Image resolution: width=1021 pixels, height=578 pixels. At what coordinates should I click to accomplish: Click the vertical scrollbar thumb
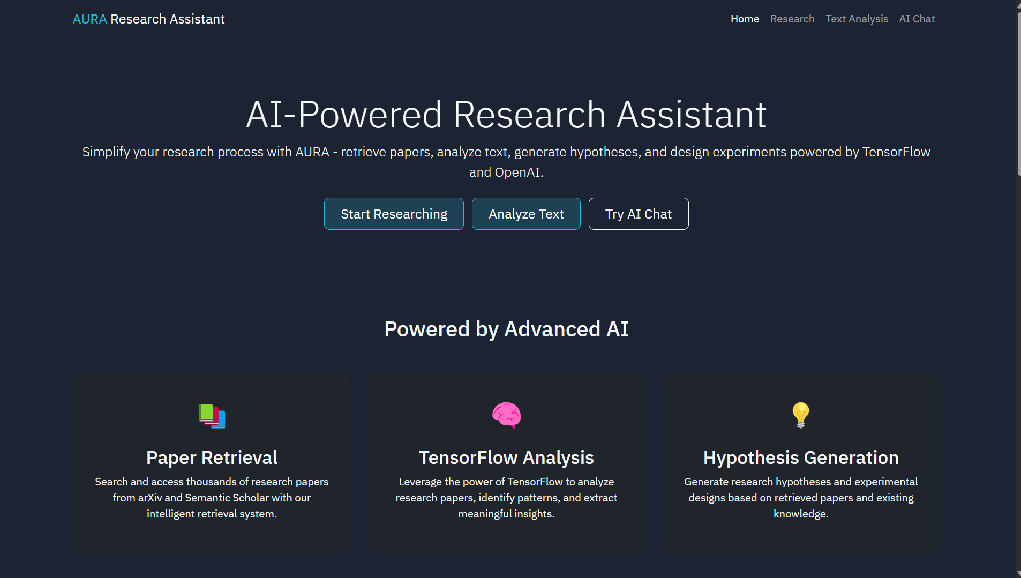pyautogui.click(x=1018, y=94)
